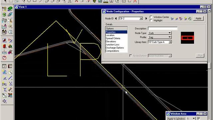Open the Node ID CB-2 dropdown
Viewport: 213px width, 120px height.
pos(141,19)
